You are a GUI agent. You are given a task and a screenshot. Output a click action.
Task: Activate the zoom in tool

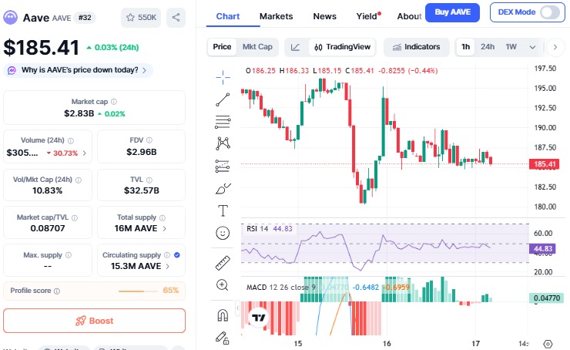coord(222,285)
